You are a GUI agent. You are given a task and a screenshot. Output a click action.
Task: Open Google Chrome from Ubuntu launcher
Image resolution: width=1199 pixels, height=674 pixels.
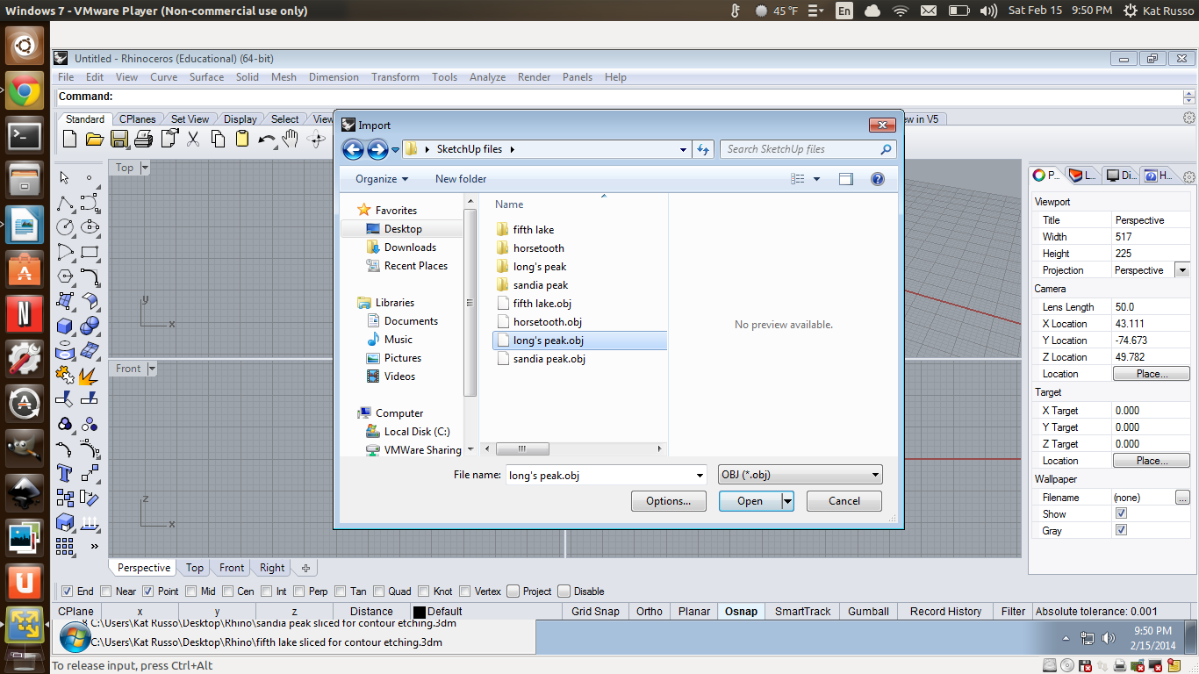[x=25, y=90]
